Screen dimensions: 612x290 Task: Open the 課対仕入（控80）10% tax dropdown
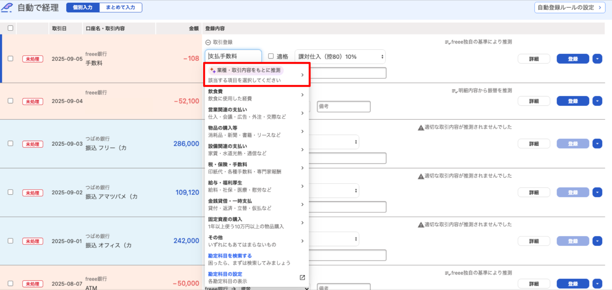point(340,57)
